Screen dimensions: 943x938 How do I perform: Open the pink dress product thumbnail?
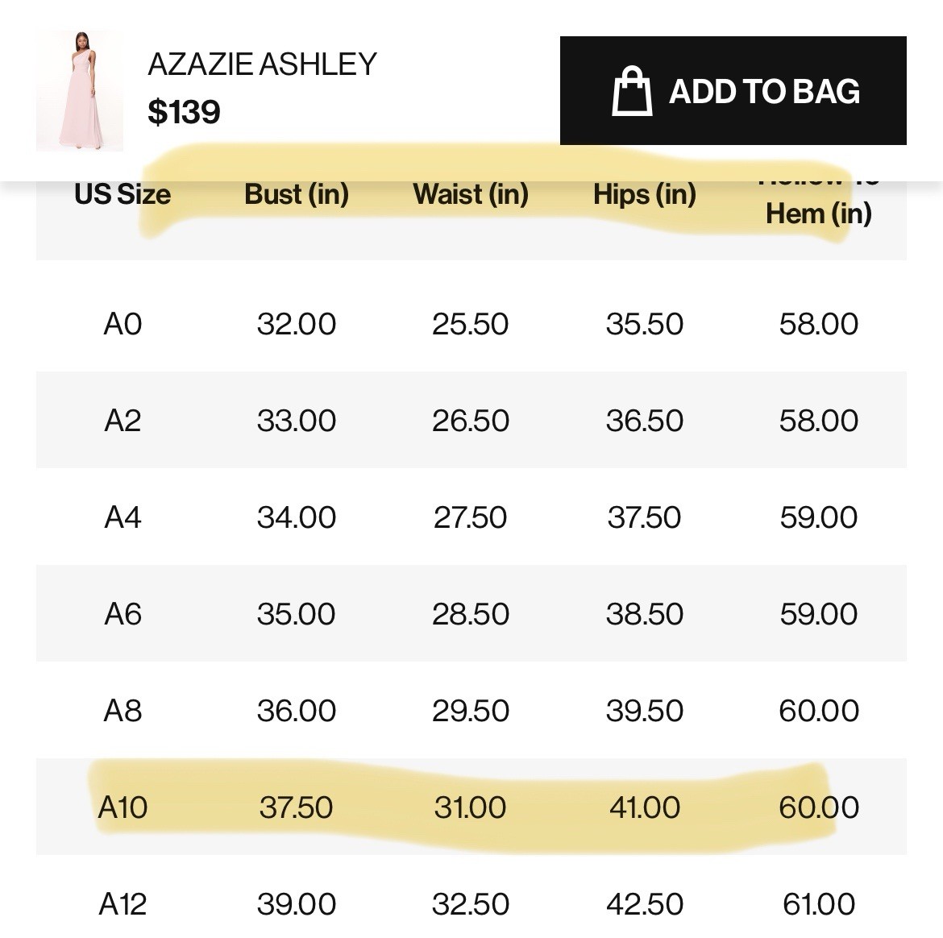pos(79,91)
